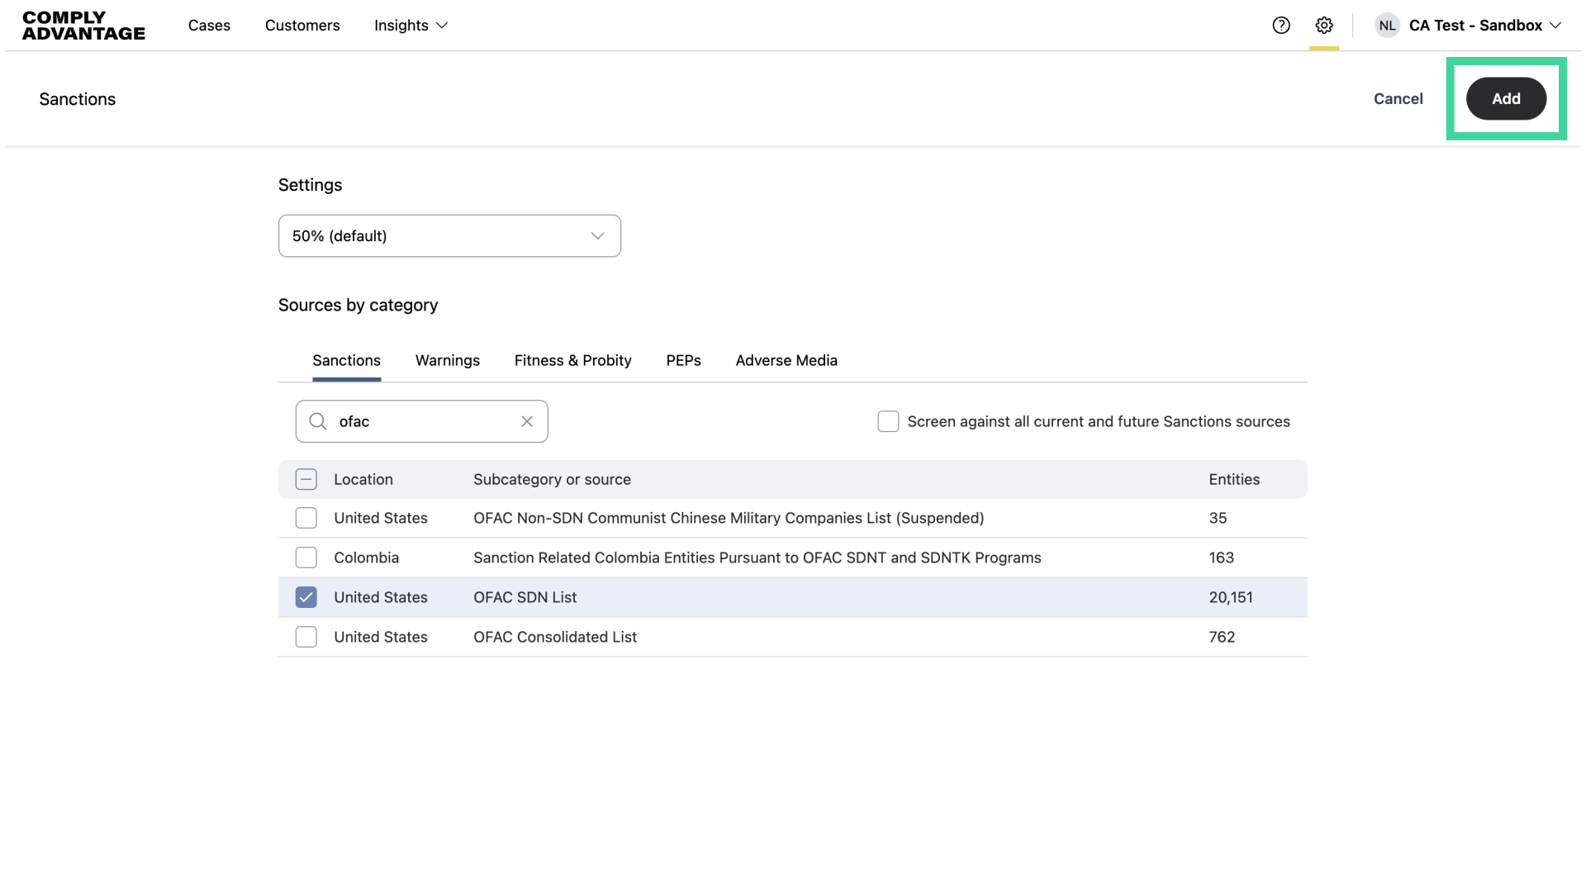Switch to the Warnings tab
Viewport: 1586px width, 892px height.
(447, 360)
